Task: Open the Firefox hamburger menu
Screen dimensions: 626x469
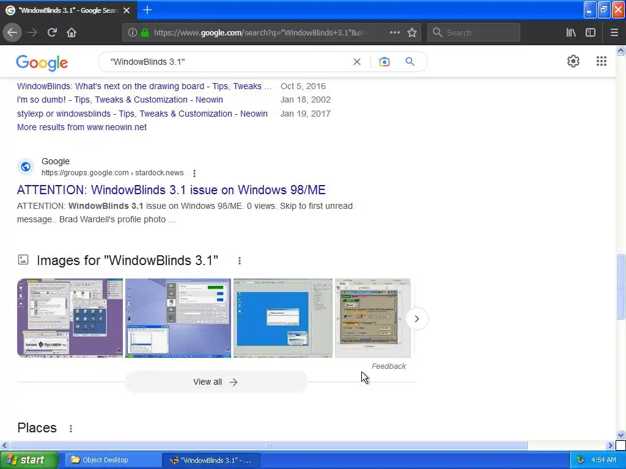Action: click(614, 32)
